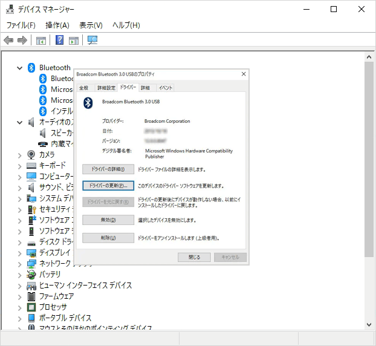Image resolution: width=376 pixels, height=346 pixels.
Task: Click the scrollbar up arrow in device tree
Action: pyautogui.click(x=369, y=57)
